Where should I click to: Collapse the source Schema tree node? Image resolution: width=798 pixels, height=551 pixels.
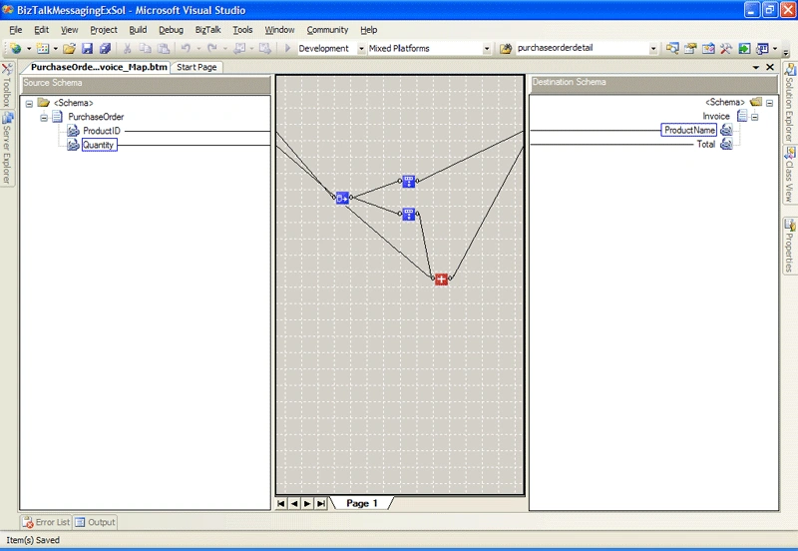click(29, 104)
